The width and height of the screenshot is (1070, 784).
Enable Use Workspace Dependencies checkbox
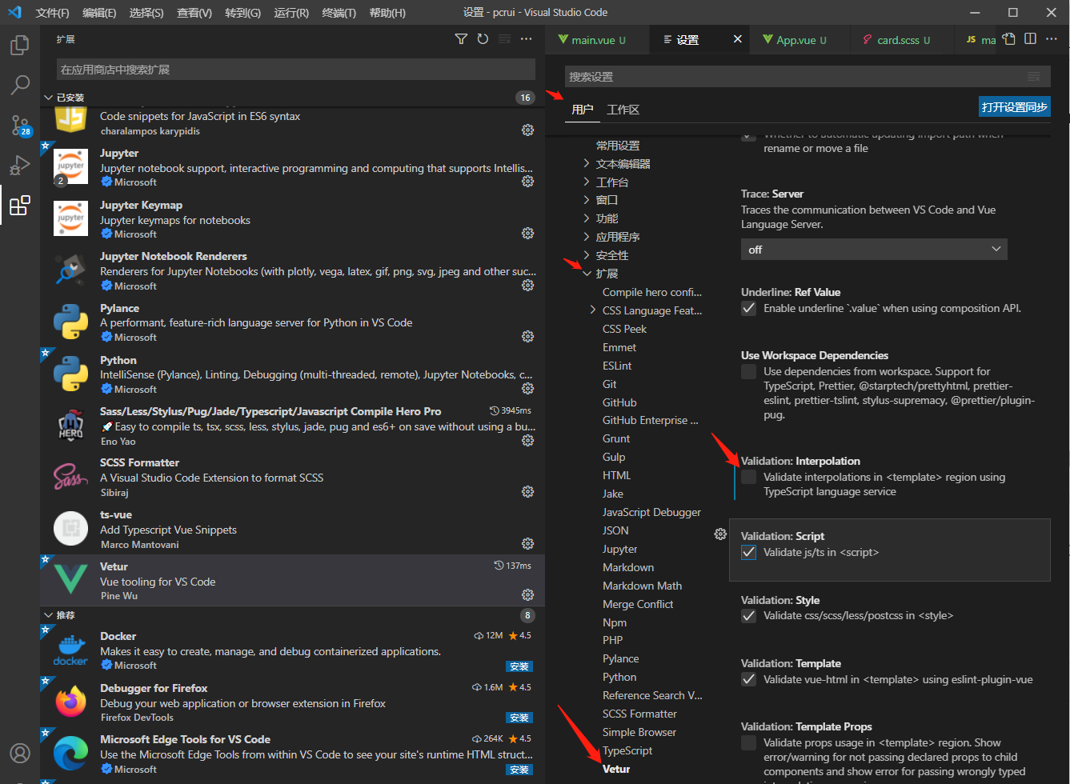749,371
